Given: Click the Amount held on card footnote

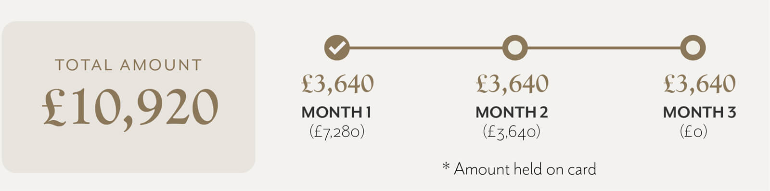Looking at the screenshot, I should coord(525,169).
